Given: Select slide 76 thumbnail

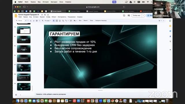Looking at the screenshot, I should [24, 58].
